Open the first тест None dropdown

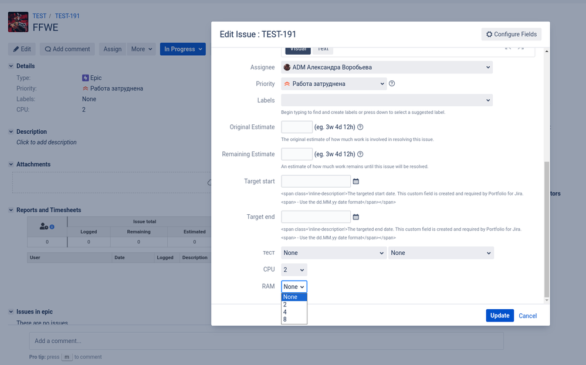(x=334, y=253)
